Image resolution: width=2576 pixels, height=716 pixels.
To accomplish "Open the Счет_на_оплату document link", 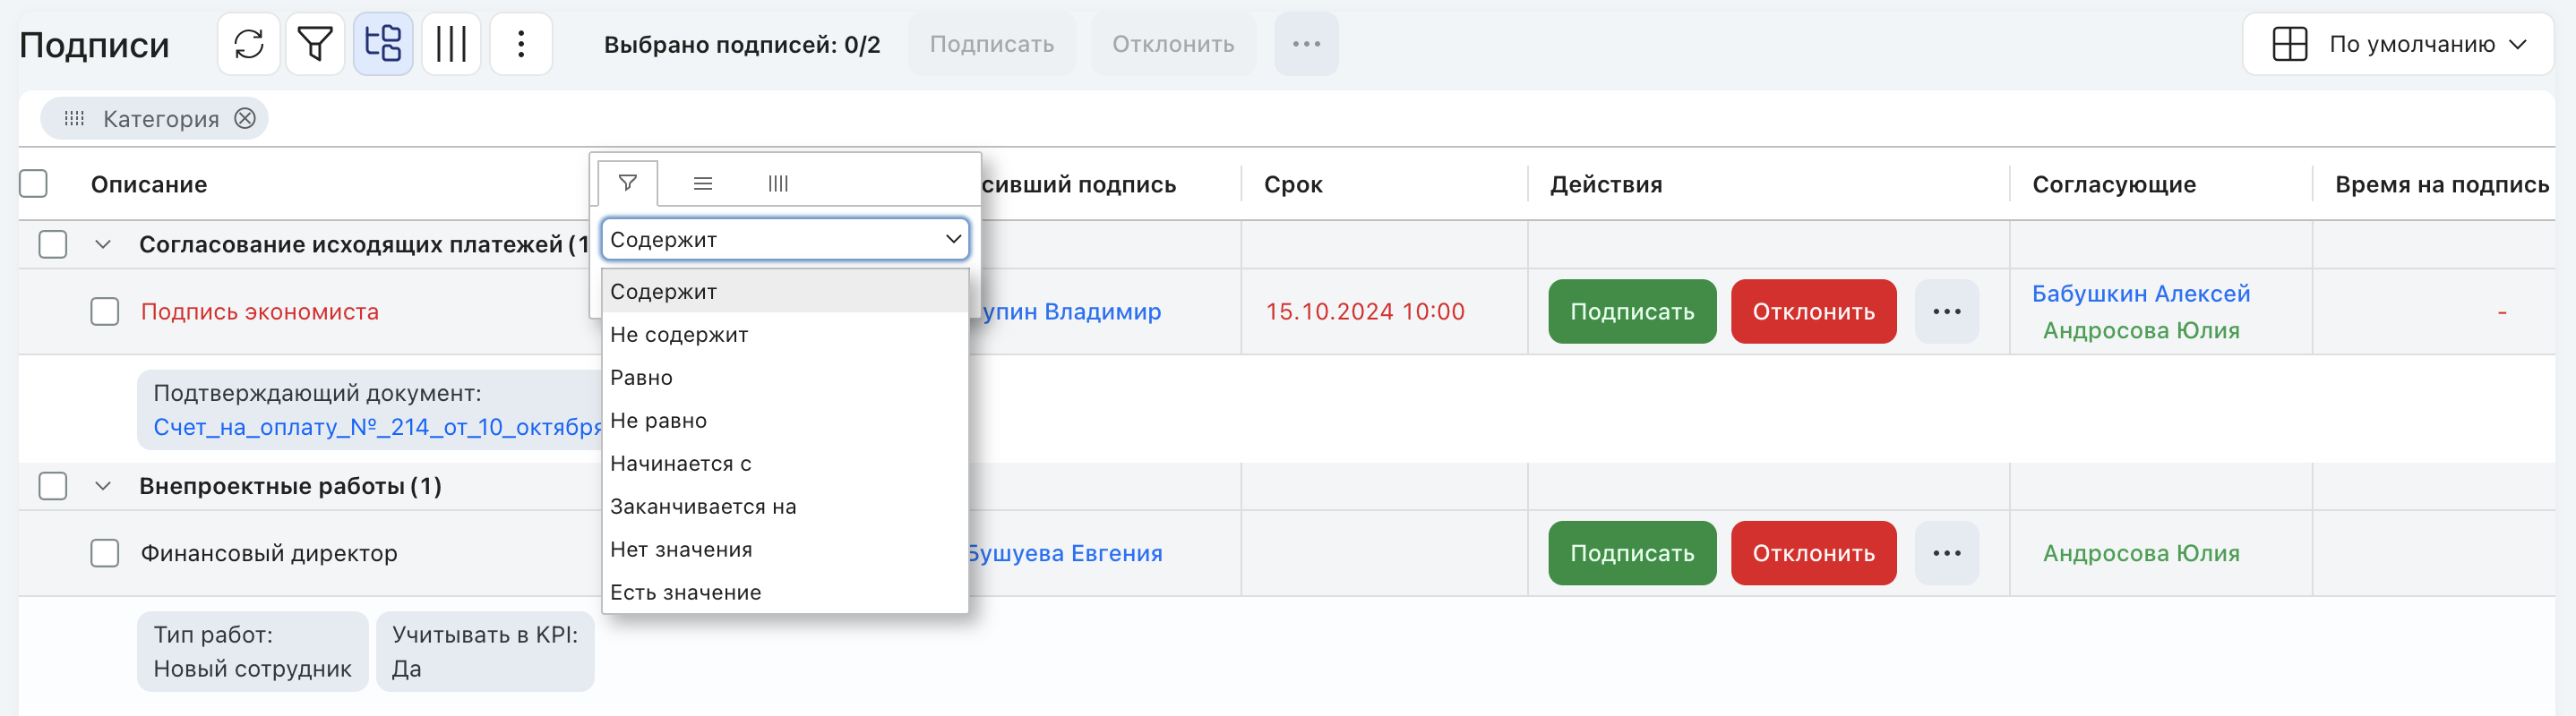I will click(x=377, y=428).
